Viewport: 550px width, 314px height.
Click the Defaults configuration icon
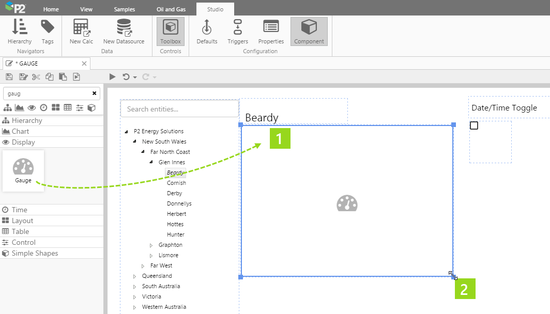[207, 31]
